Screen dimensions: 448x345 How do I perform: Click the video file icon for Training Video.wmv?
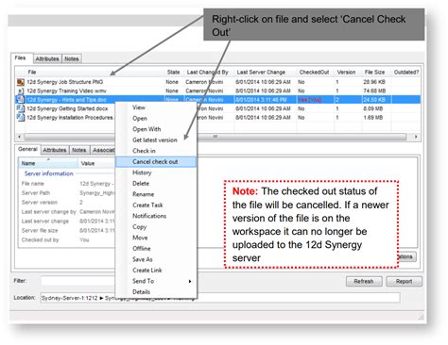pyautogui.click(x=21, y=90)
